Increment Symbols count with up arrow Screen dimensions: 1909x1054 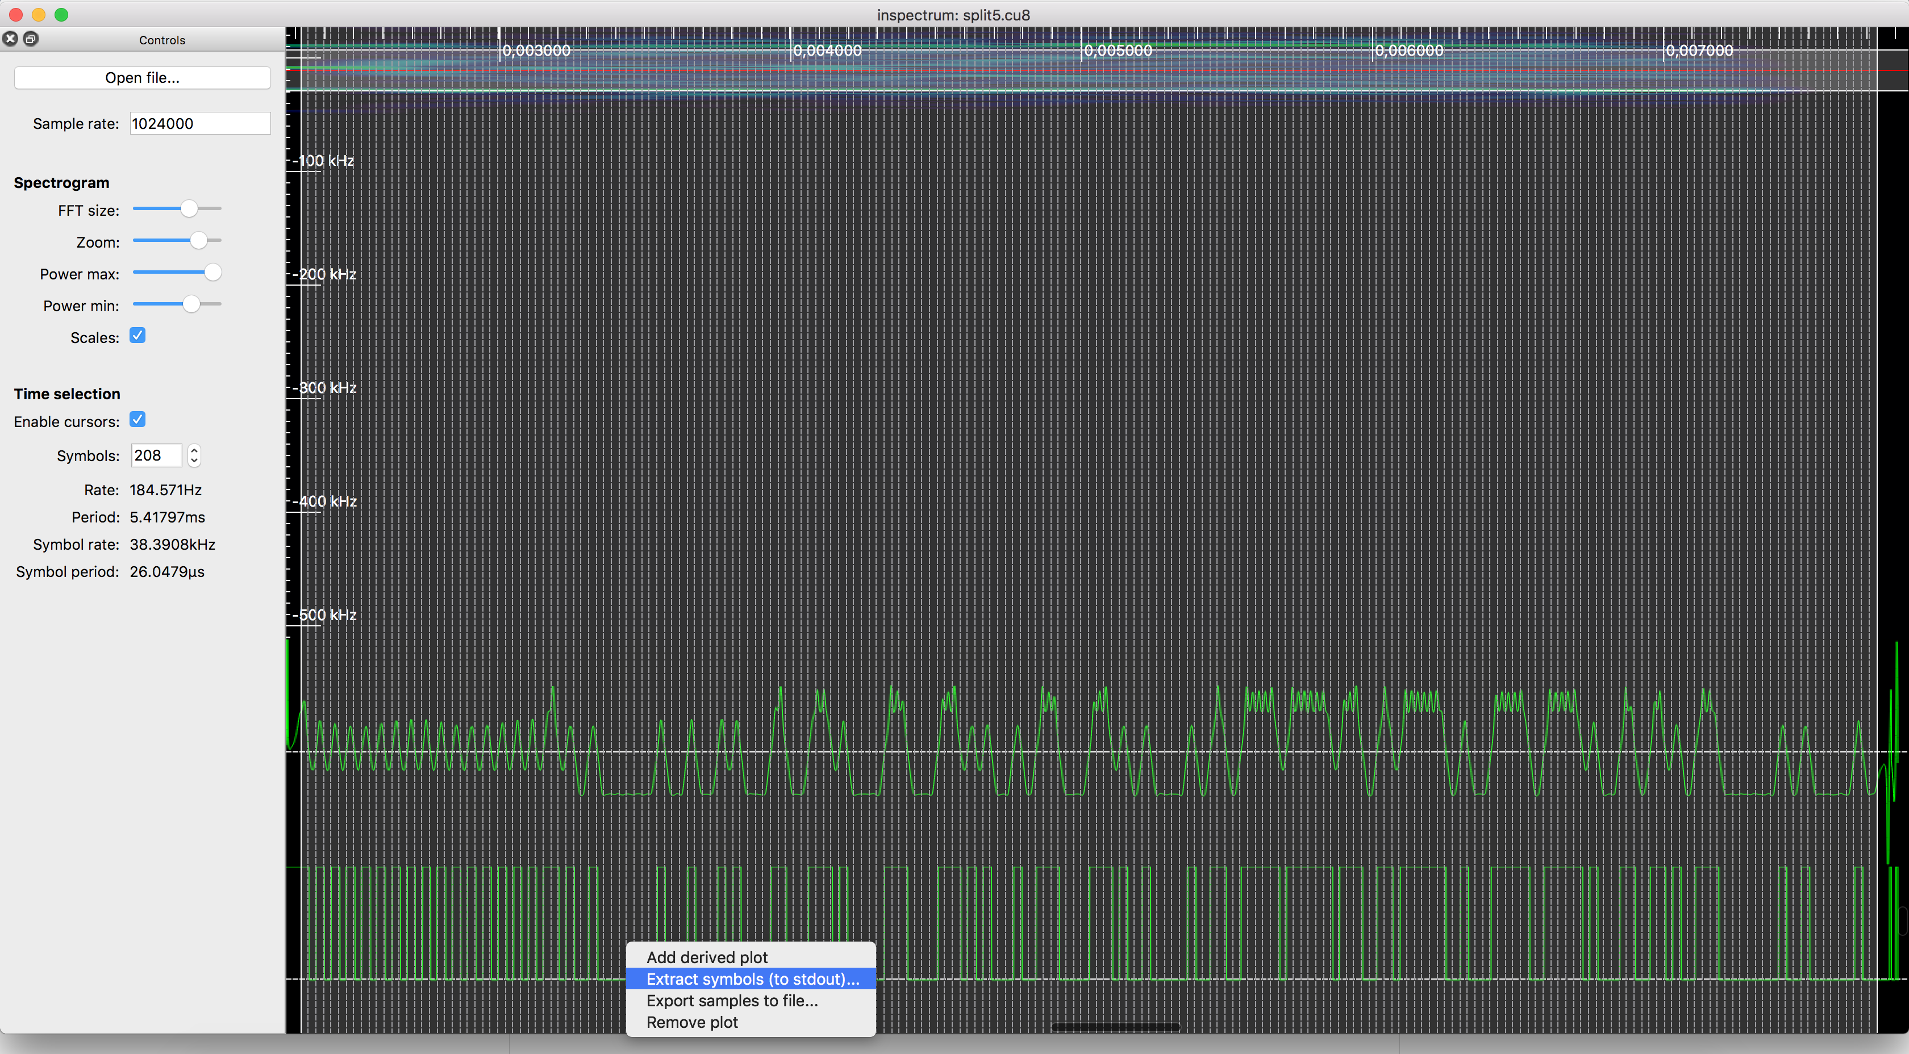(x=194, y=450)
